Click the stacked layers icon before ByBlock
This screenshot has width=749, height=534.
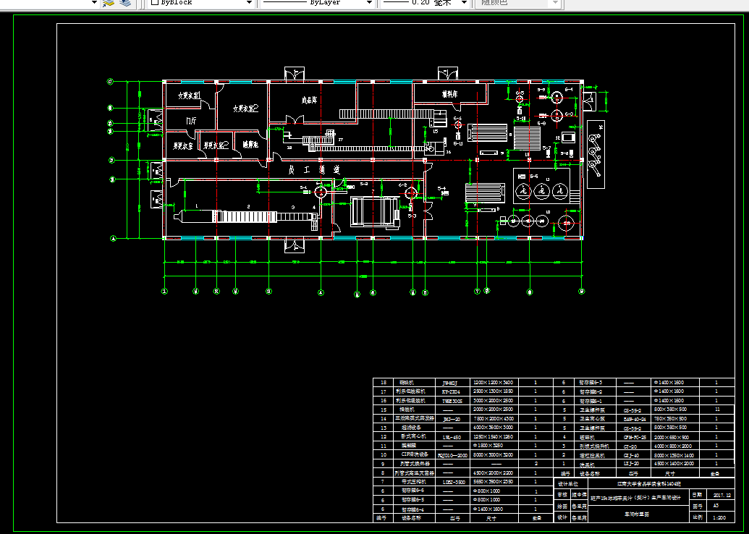125,3
